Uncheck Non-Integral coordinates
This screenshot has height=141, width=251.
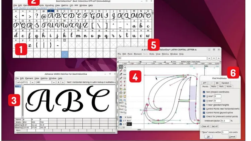click(204, 92)
